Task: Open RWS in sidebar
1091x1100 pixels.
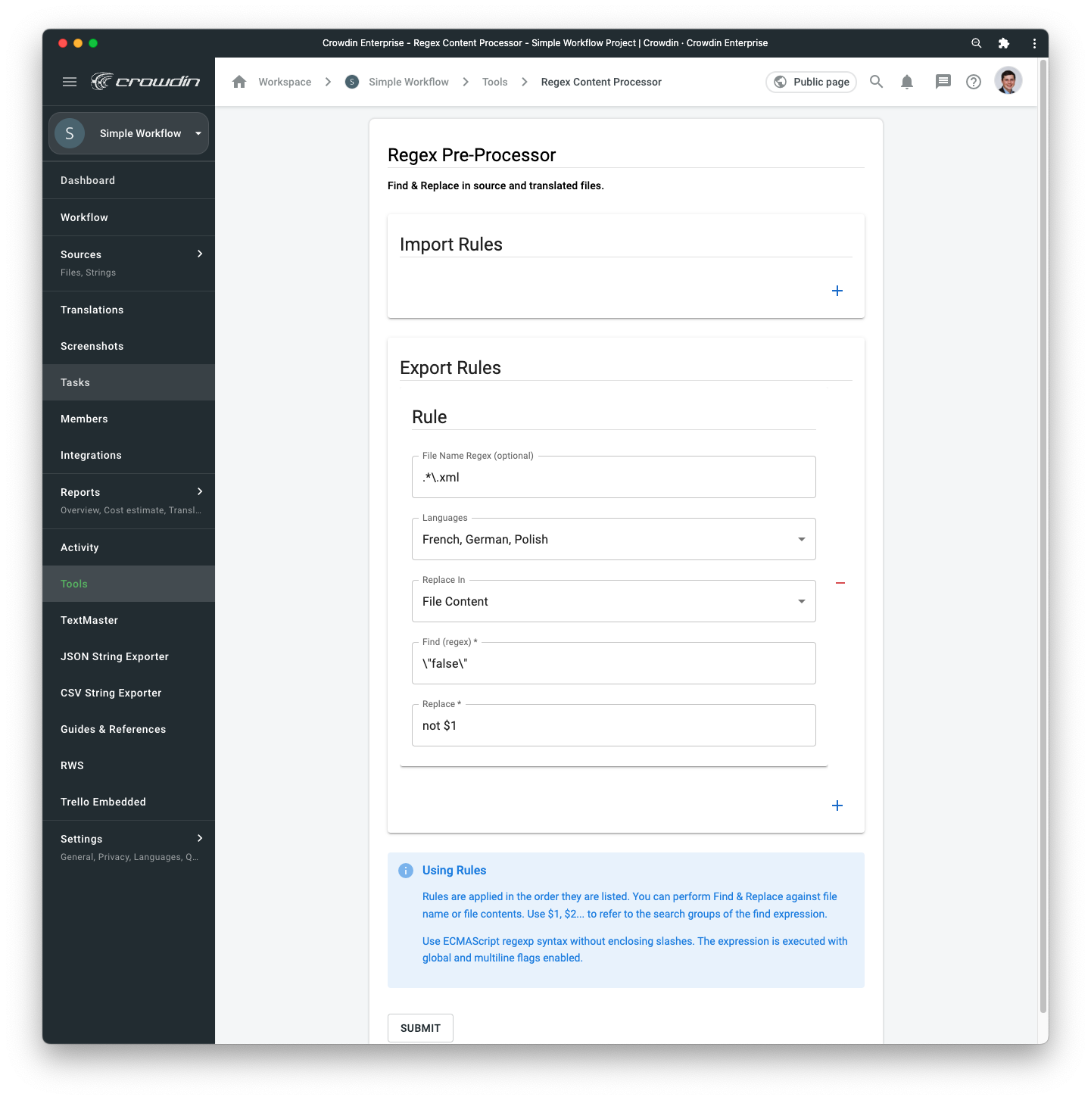Action: pos(129,765)
